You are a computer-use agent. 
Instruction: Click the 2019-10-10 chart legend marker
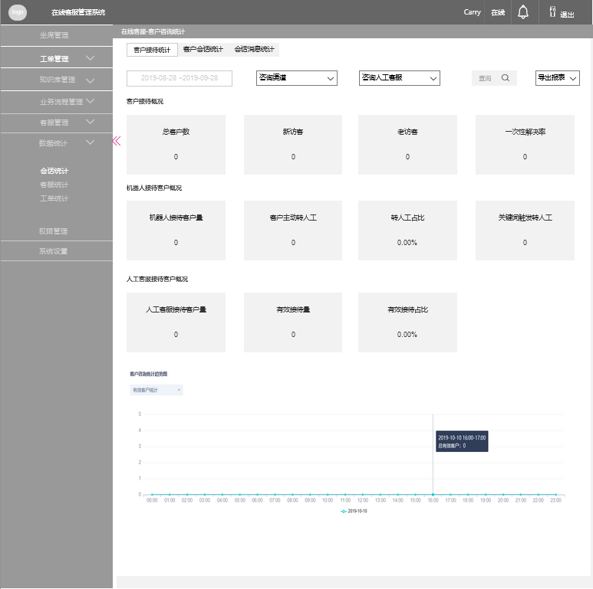(x=344, y=511)
